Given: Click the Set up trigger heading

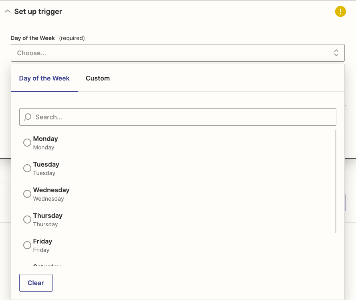Looking at the screenshot, I should coord(38,12).
